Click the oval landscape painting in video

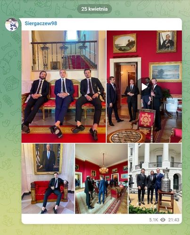click(125, 43)
